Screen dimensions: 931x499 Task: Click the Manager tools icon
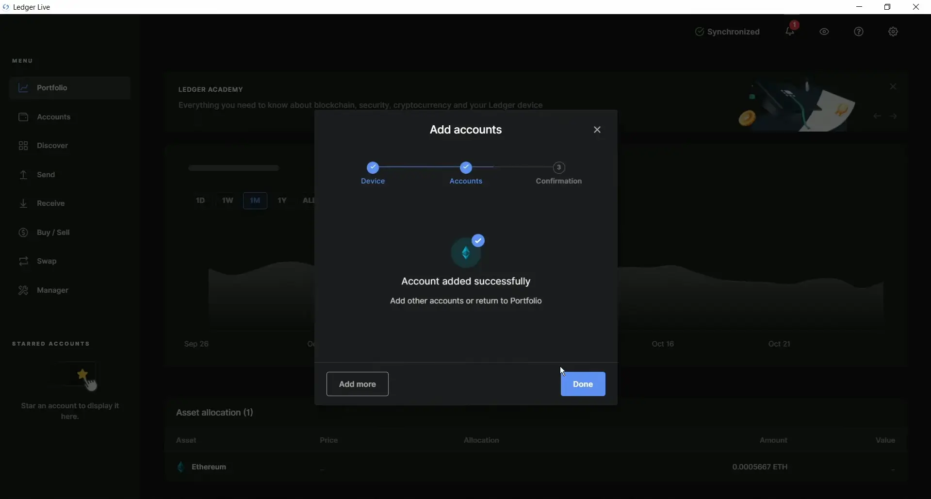click(x=23, y=290)
